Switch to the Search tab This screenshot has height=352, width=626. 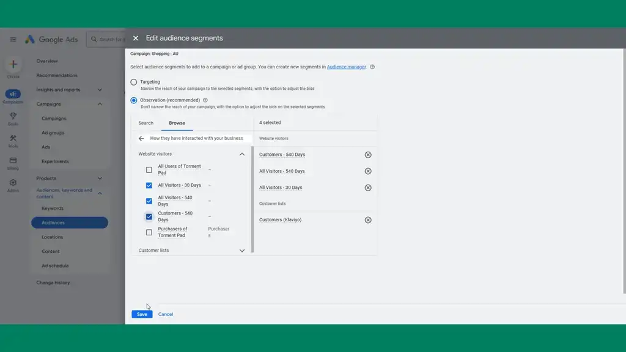coord(145,123)
